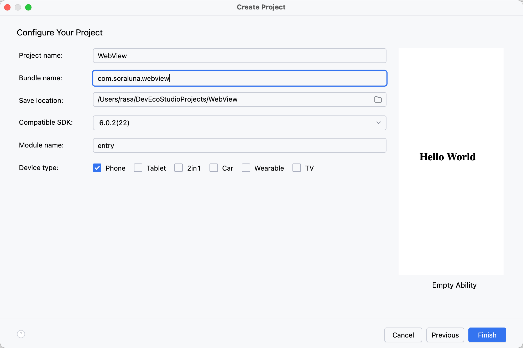Enable the Tablet device type
The image size is (523, 348).
click(138, 168)
